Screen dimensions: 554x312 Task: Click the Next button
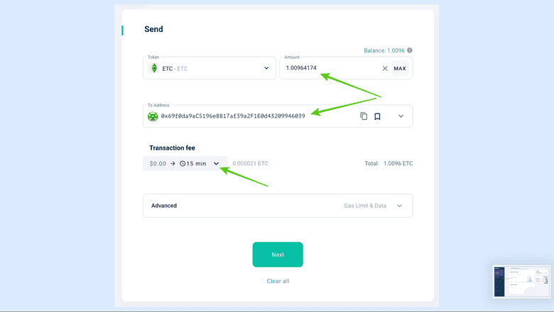coord(278,255)
